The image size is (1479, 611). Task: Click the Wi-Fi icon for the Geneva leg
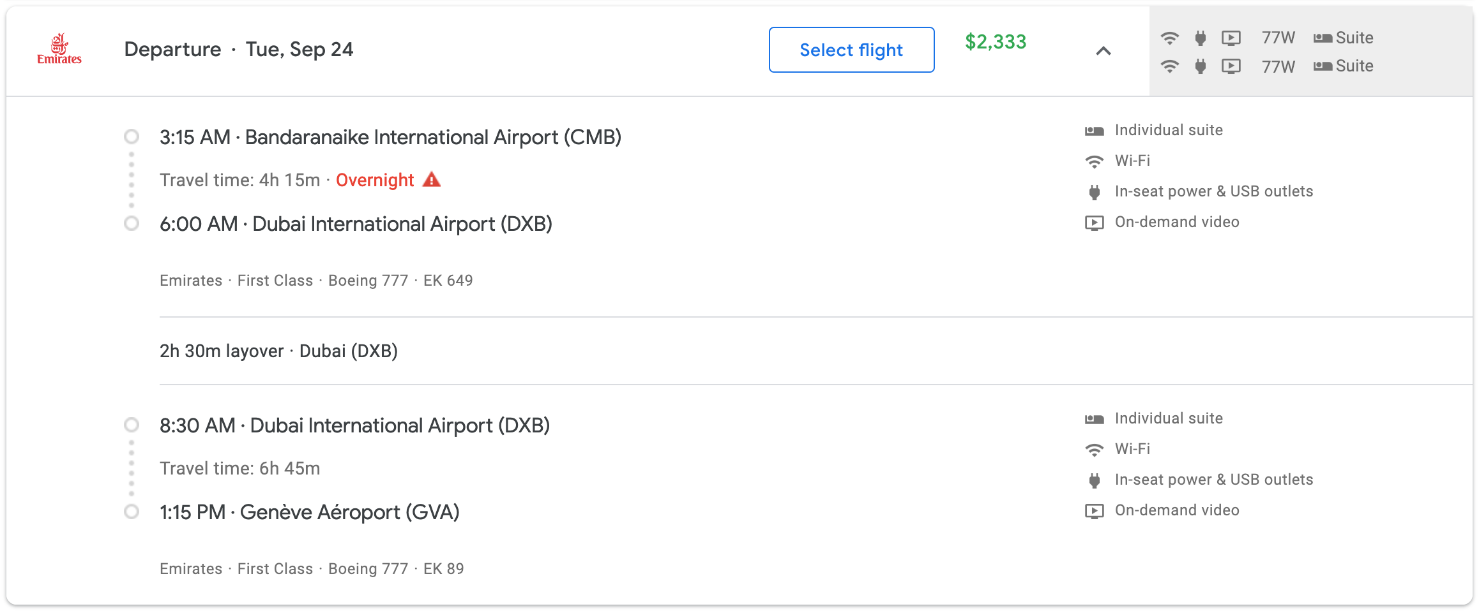point(1095,450)
